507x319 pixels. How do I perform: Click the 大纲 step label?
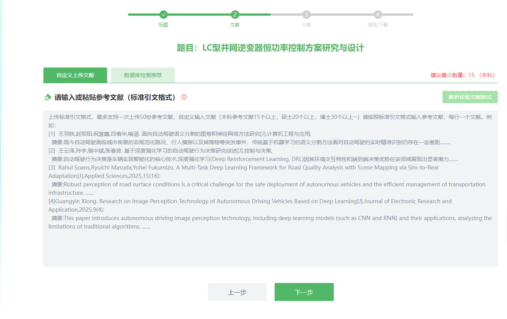pos(306,25)
